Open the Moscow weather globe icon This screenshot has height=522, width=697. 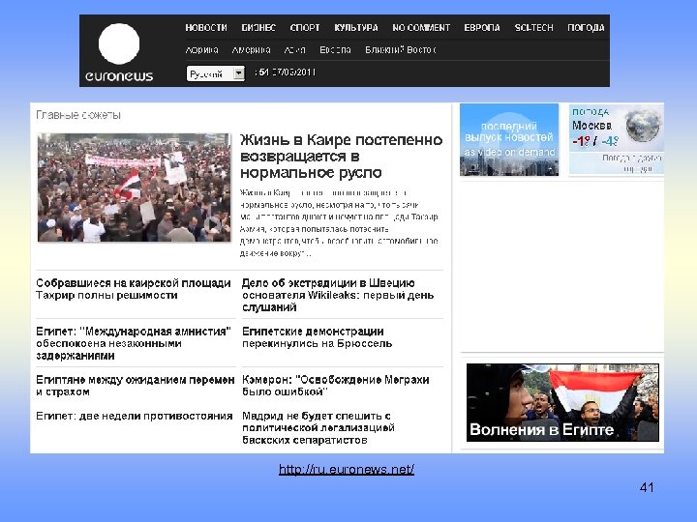[643, 126]
